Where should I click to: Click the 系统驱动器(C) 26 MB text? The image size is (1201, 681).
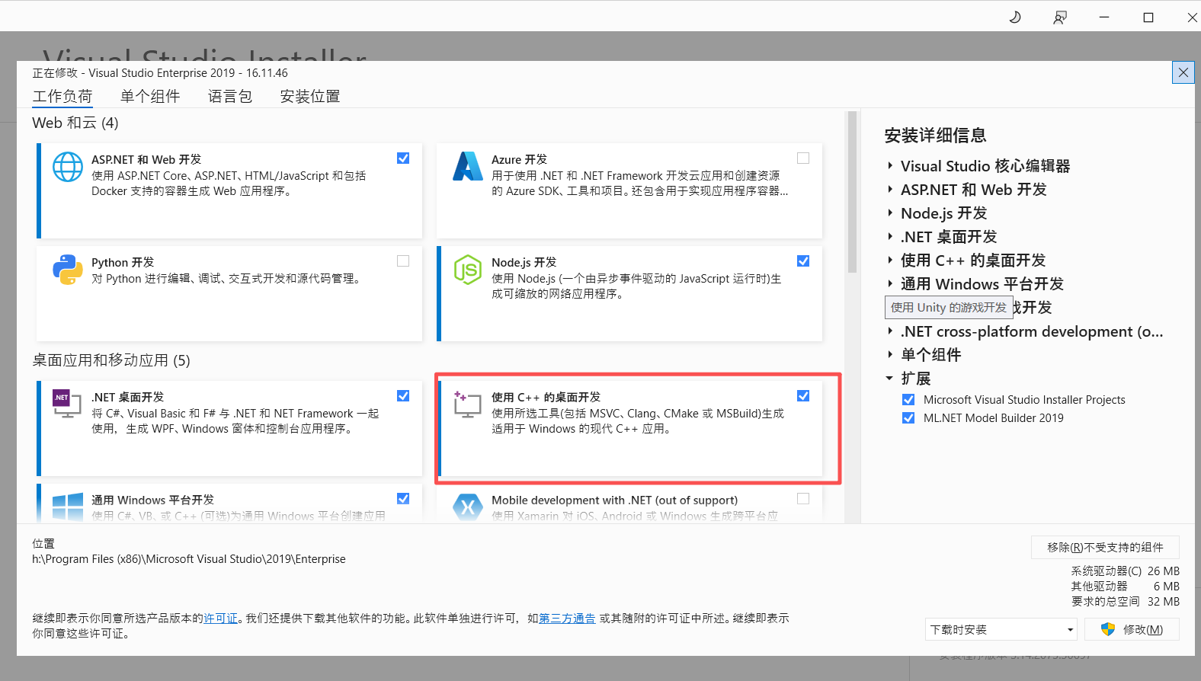1126,571
